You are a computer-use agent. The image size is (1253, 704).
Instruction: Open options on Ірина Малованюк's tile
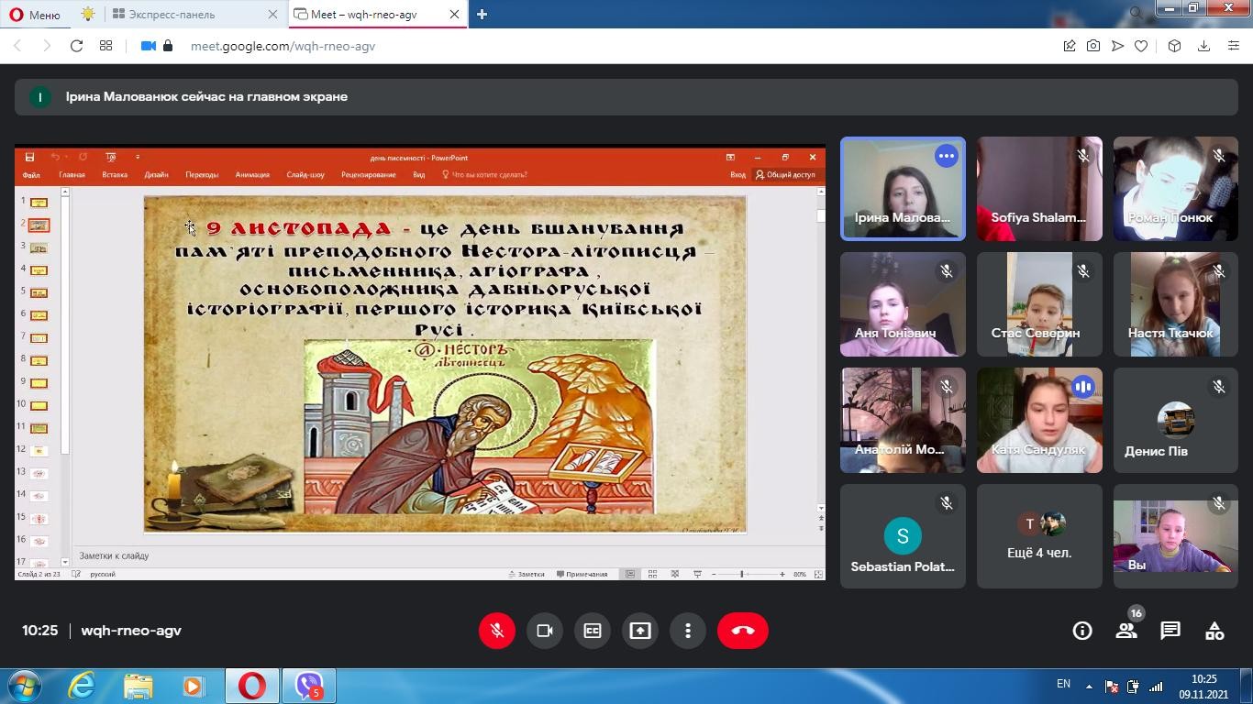click(x=946, y=156)
